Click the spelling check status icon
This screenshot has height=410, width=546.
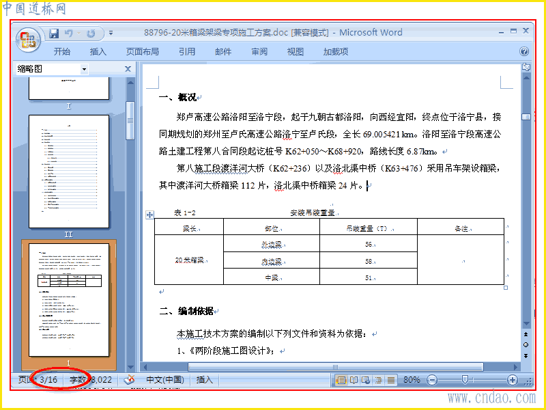[x=129, y=380]
